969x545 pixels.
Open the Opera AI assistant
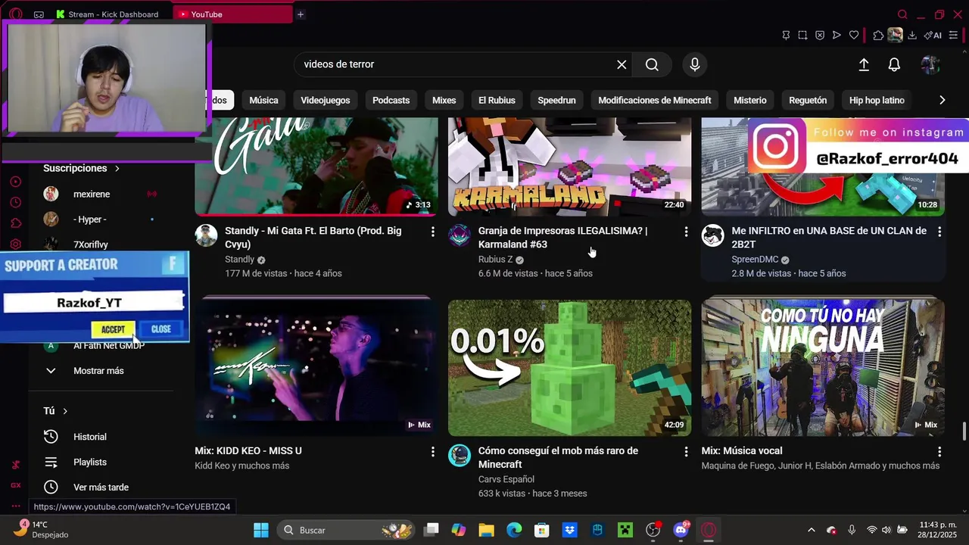click(933, 36)
